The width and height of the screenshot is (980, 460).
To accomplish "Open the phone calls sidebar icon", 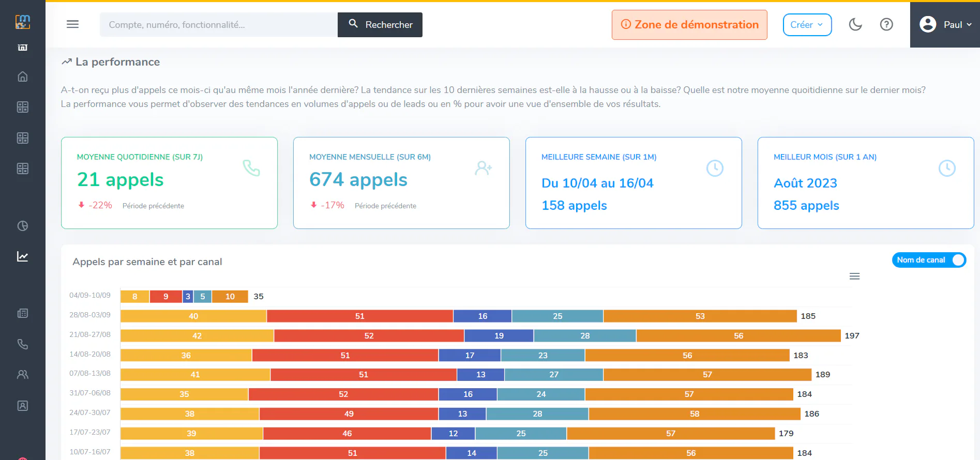I will [x=23, y=344].
